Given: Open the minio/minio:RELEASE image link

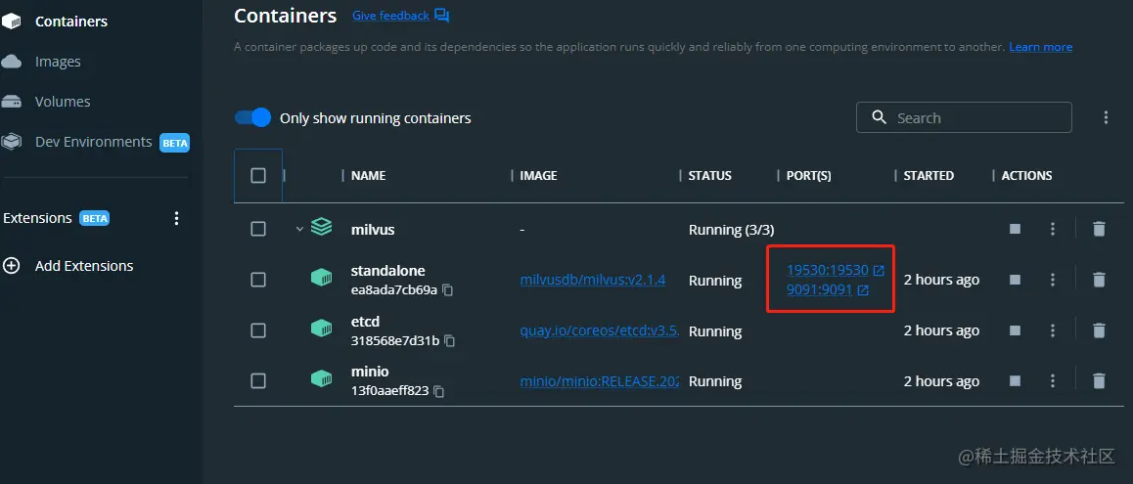Looking at the screenshot, I should (x=600, y=381).
